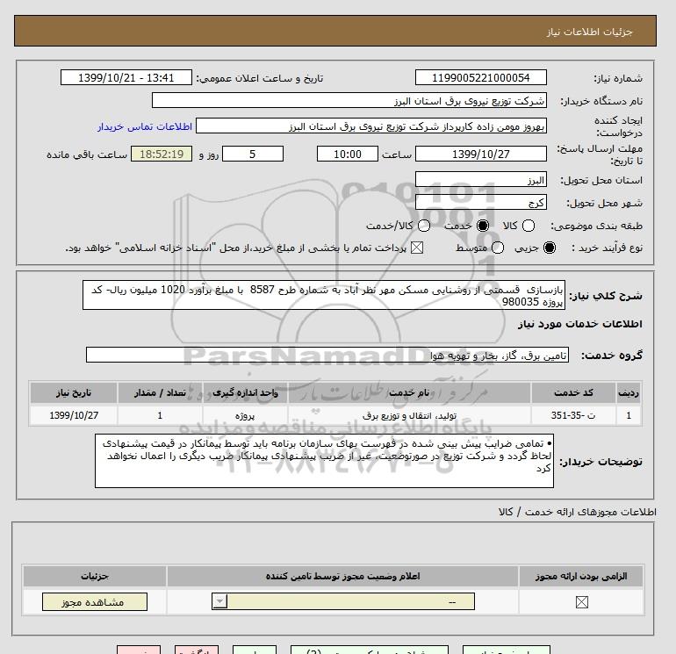
Task: Click the remaining days field showing 5
Action: 253,154
